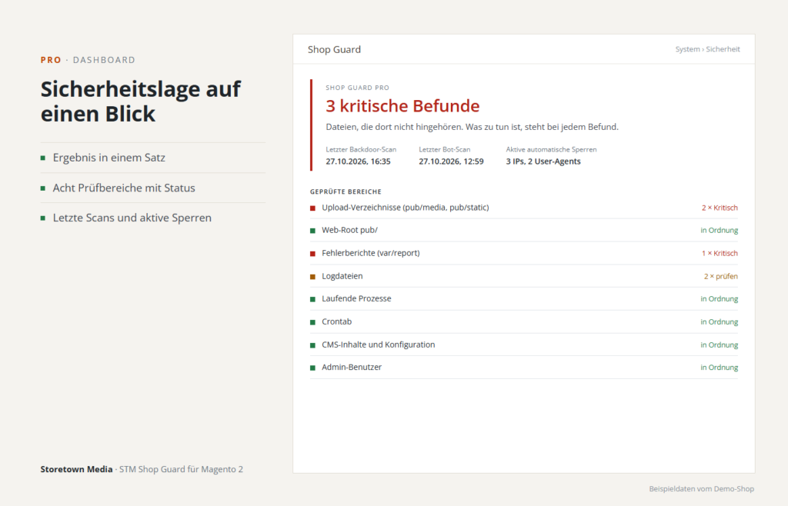Open System in the breadcrumb
788x506 pixels.
coord(687,49)
